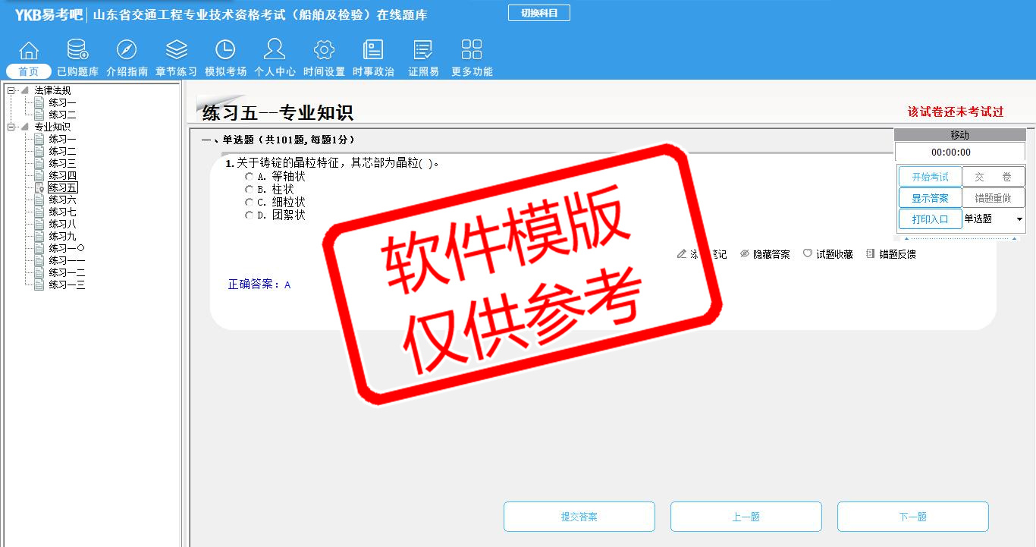Open 时事政治 news icon
This screenshot has width=1036, height=547.
[x=373, y=50]
